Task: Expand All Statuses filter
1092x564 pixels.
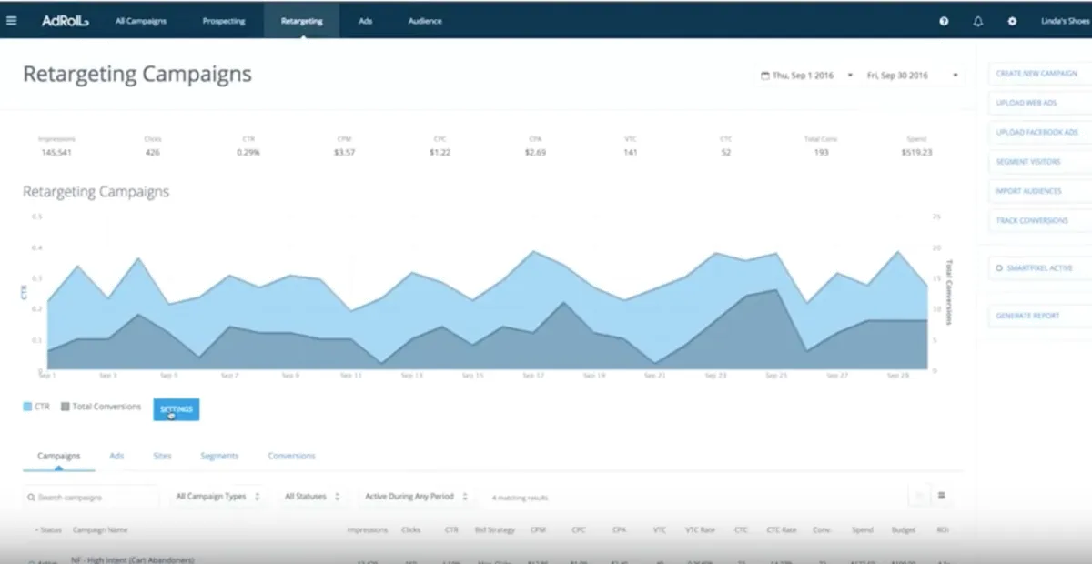Action: [x=312, y=497]
